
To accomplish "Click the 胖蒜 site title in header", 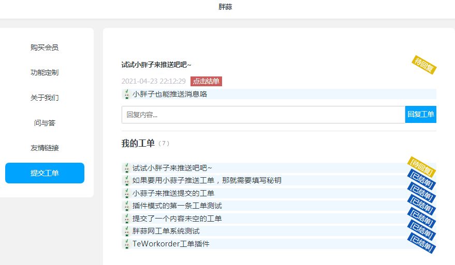I will click(x=225, y=7).
